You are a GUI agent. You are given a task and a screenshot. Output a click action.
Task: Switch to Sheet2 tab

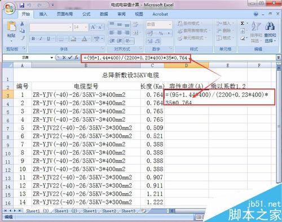click(109, 211)
